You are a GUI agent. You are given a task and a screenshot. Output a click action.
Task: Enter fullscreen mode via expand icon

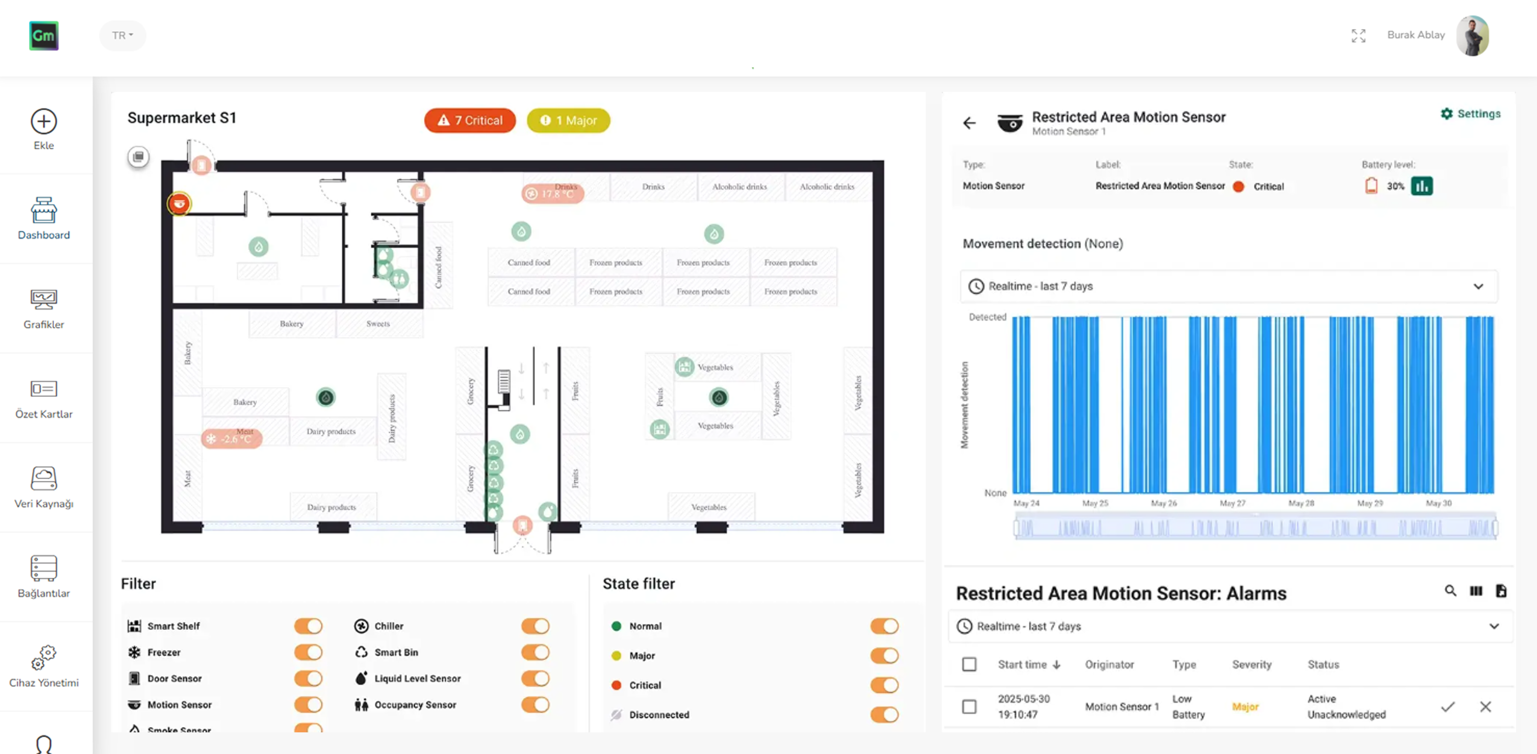[1358, 35]
